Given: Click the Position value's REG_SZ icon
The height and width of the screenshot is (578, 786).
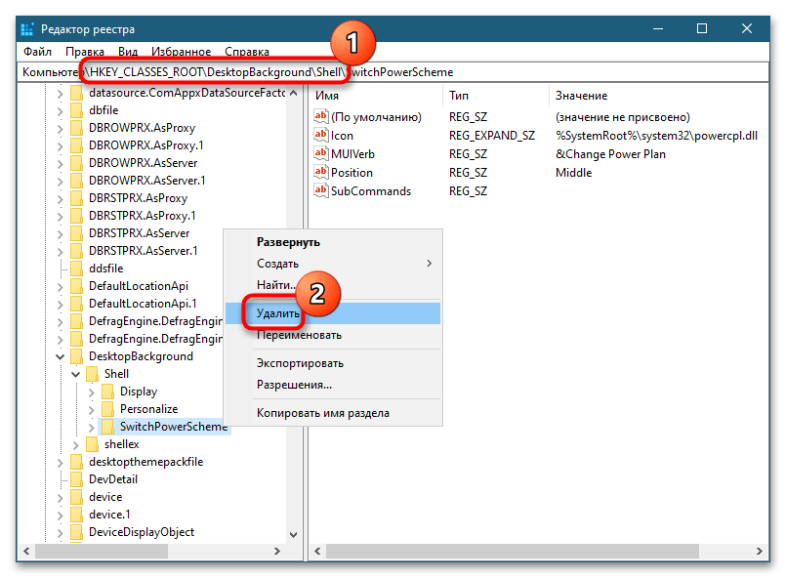Looking at the screenshot, I should (x=321, y=172).
